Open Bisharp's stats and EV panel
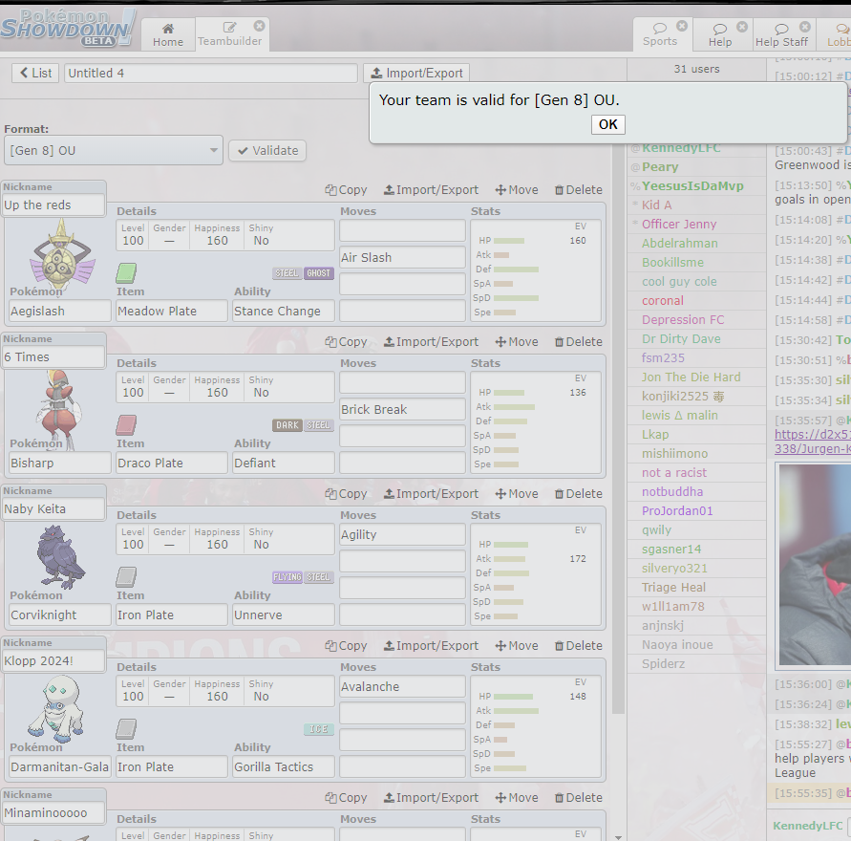 coord(536,422)
